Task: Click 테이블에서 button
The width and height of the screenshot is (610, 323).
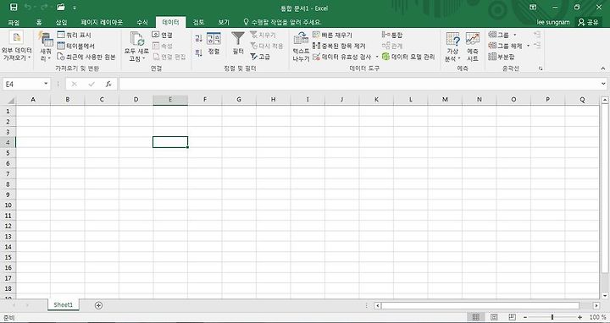Action: click(x=76, y=46)
